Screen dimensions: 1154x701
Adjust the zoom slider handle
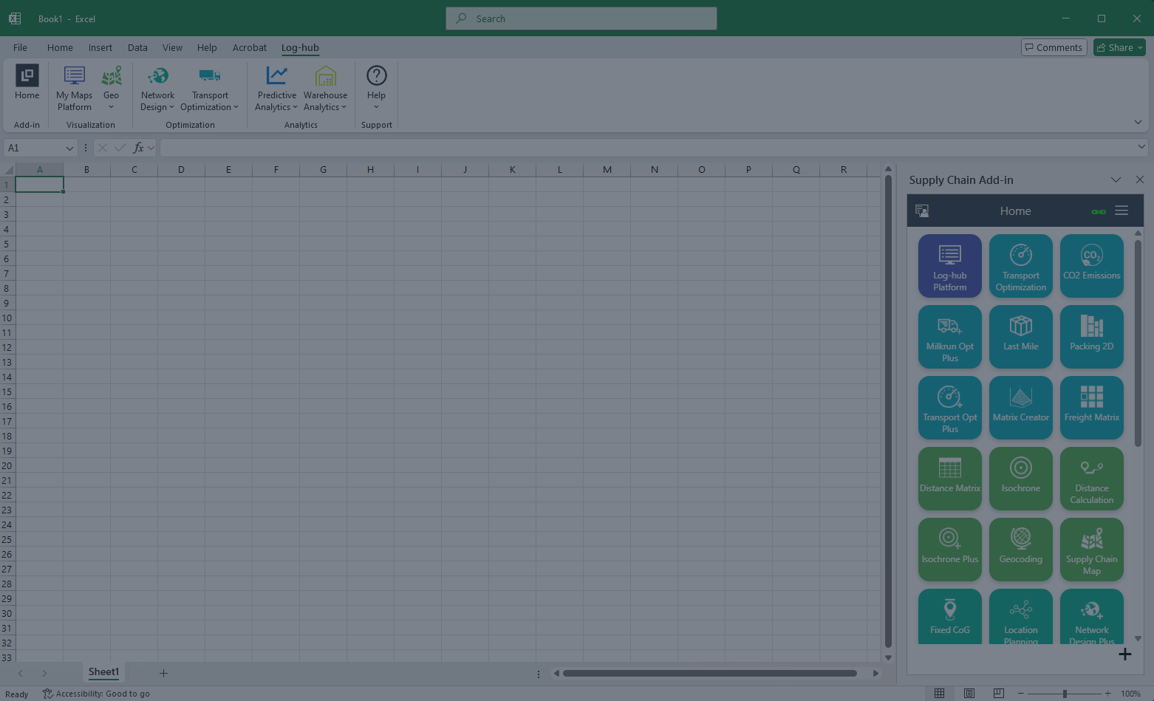1065,694
